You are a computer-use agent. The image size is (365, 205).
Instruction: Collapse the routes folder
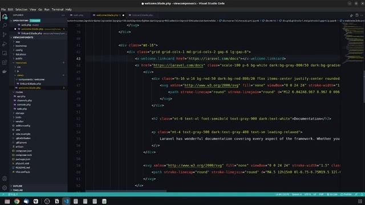19,92
